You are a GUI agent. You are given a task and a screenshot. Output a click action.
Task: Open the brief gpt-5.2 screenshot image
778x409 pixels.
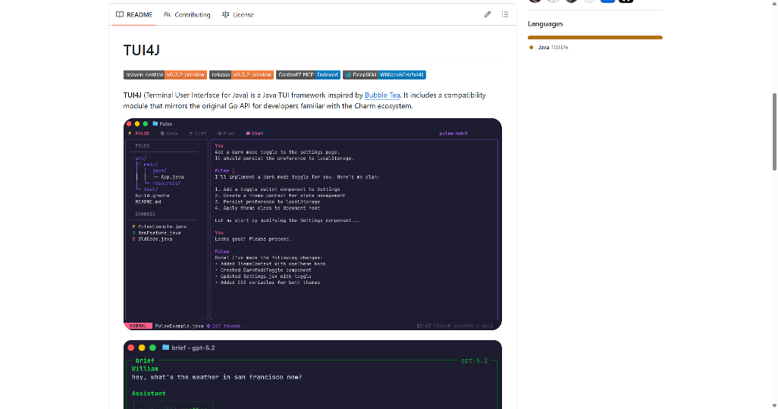(312, 374)
